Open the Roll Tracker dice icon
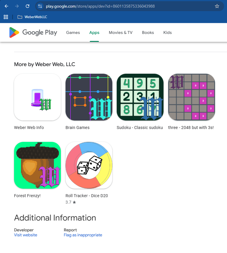 (89, 165)
